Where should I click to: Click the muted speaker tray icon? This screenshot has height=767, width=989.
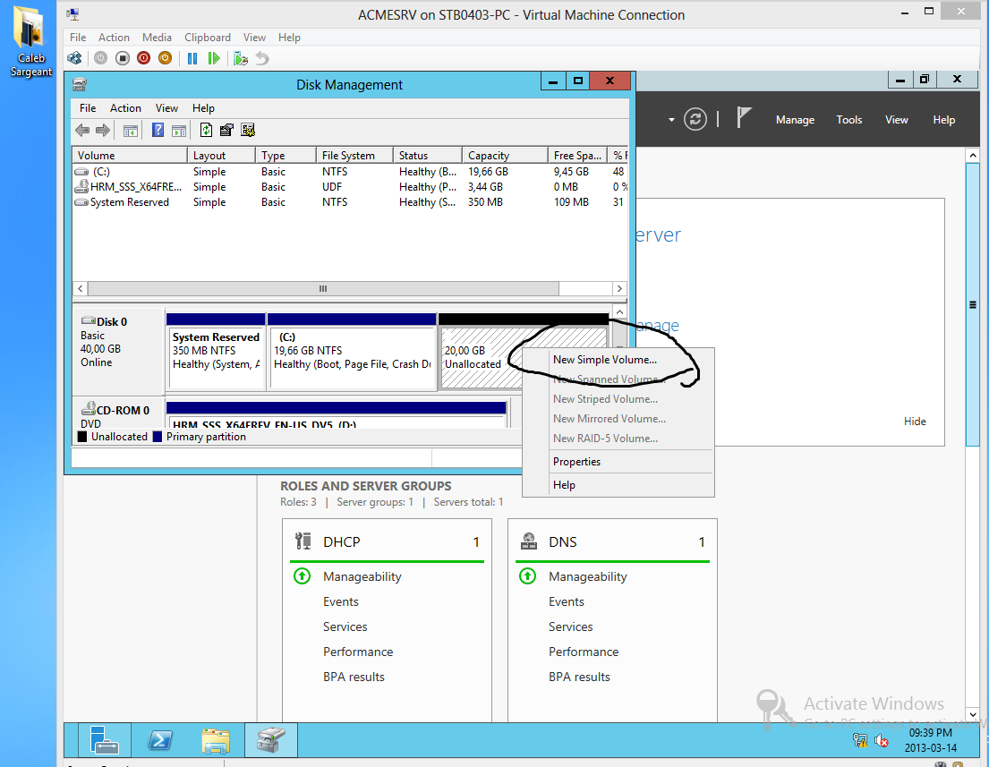click(x=881, y=740)
